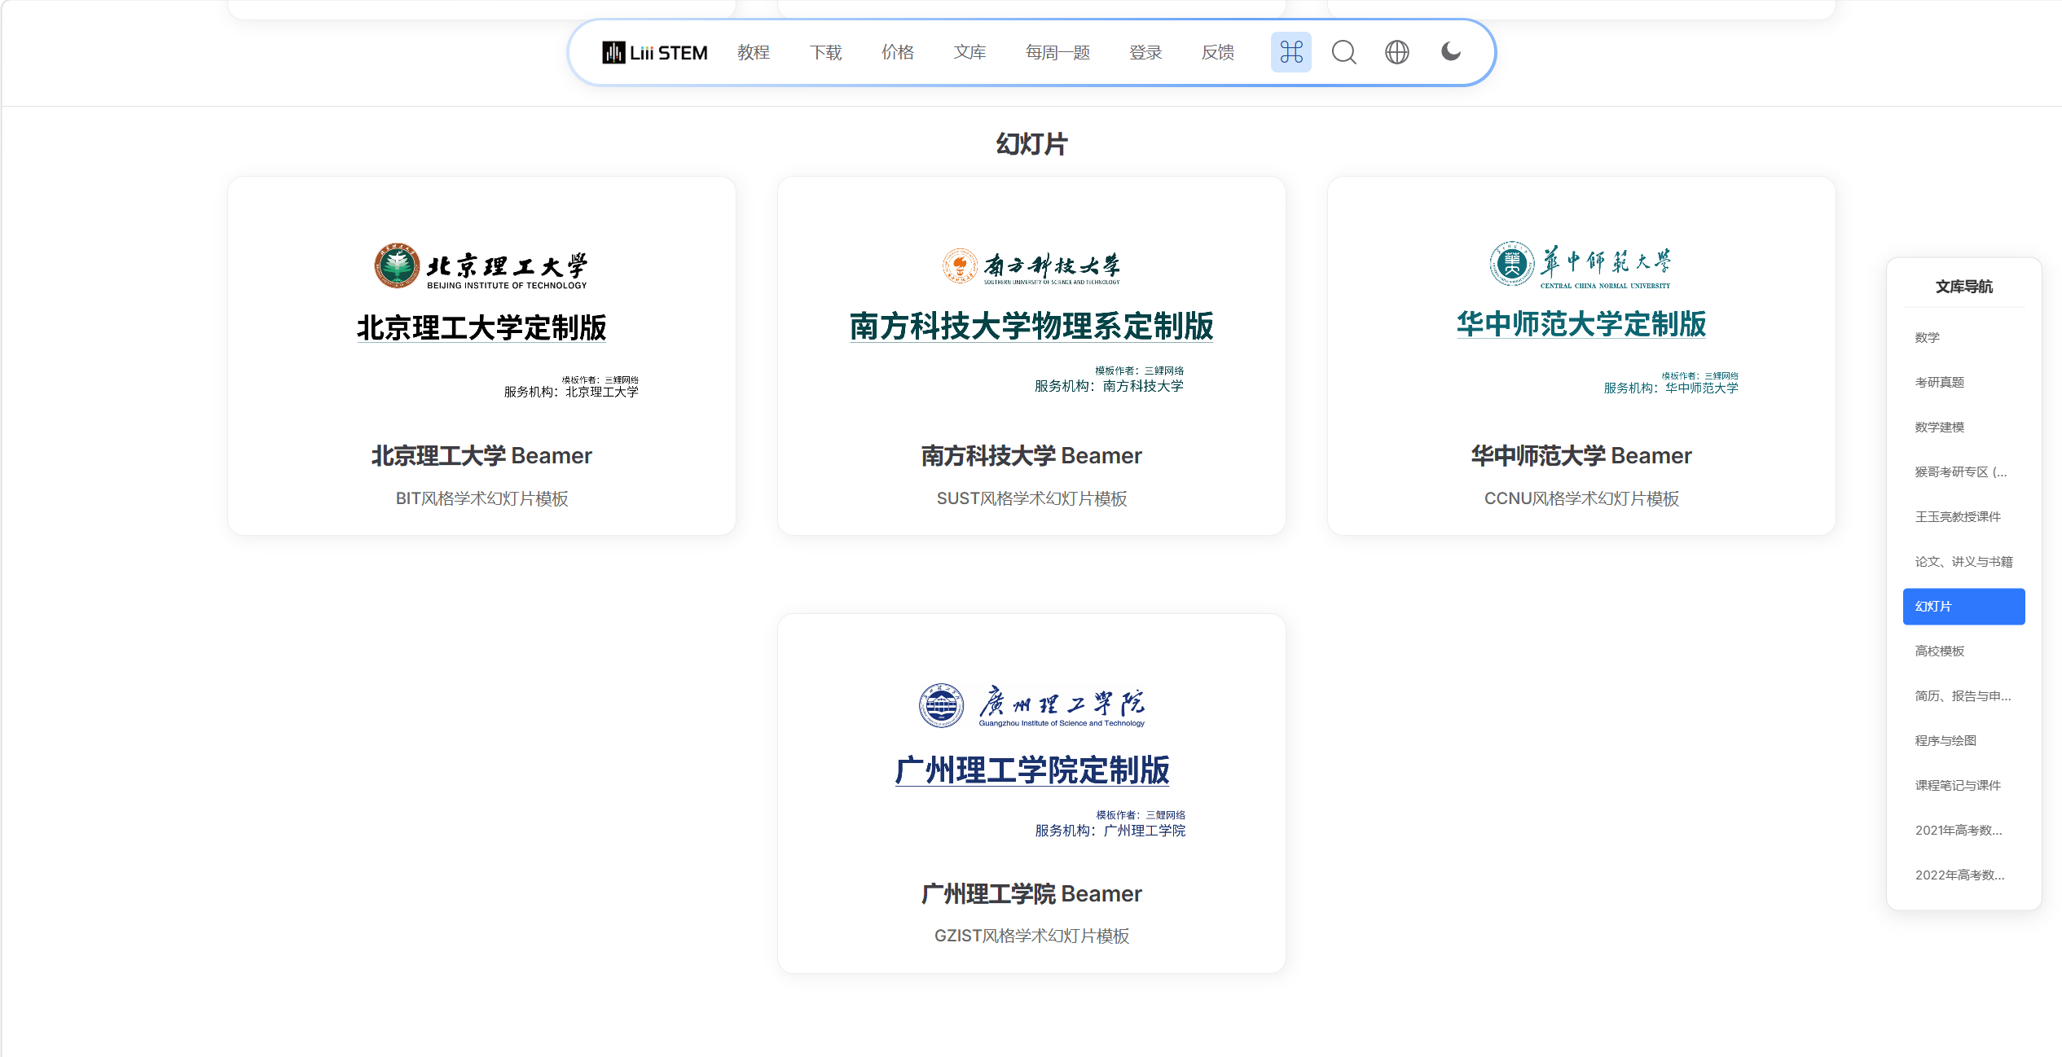The width and height of the screenshot is (2062, 1057).
Task: Open the 价格 page
Action: 897,52
